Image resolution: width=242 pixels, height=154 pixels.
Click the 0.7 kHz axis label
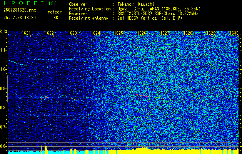pyautogui.click(x=3, y=127)
